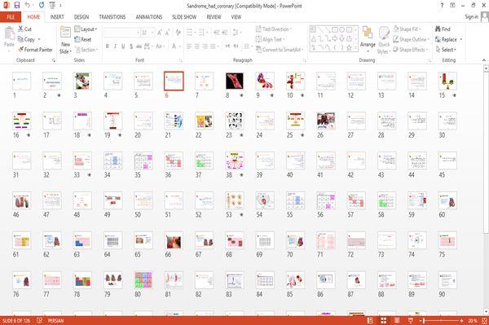Open the Replace dropdown arrow

[x=461, y=39]
